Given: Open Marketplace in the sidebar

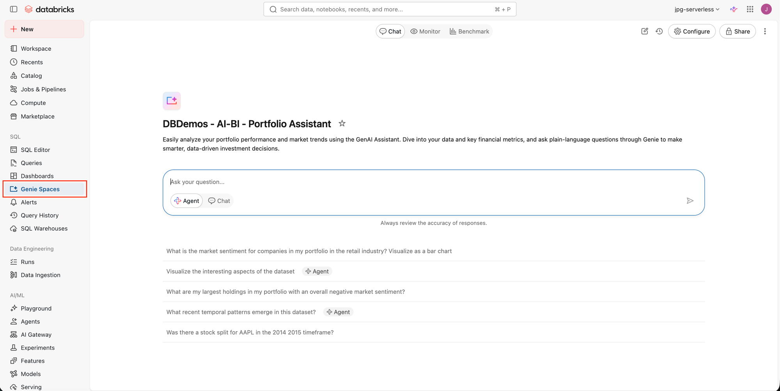Looking at the screenshot, I should (44, 116).
